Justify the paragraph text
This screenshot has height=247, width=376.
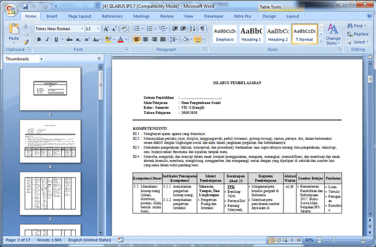(x=163, y=39)
